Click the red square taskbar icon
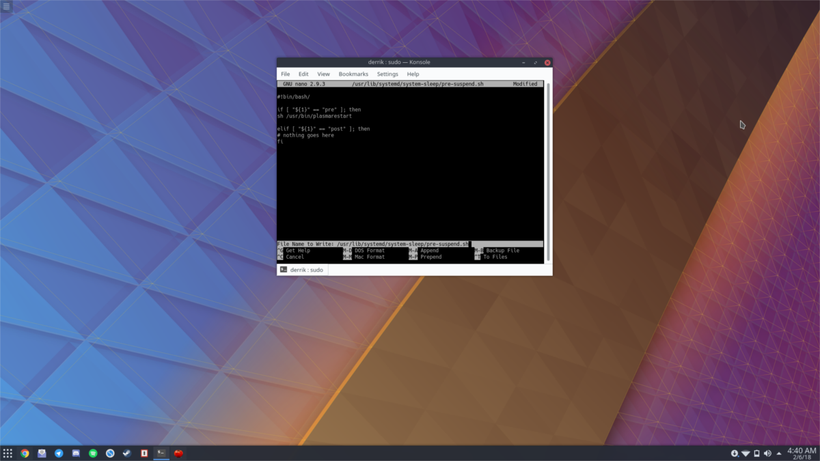This screenshot has height=461, width=820. point(144,453)
